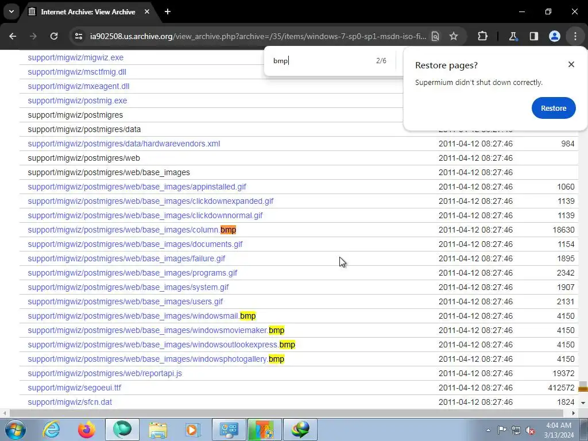Screen dimensions: 588x441
Task: Open the windowsphotogallery.bmp link
Action: click(156, 359)
